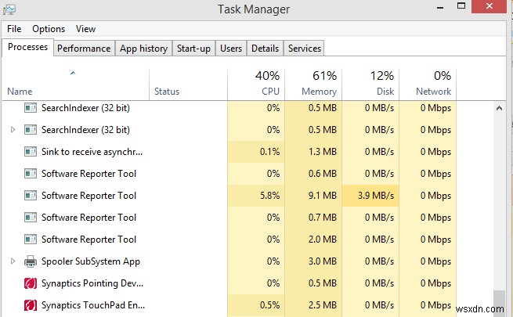Open the File menu

point(14,29)
